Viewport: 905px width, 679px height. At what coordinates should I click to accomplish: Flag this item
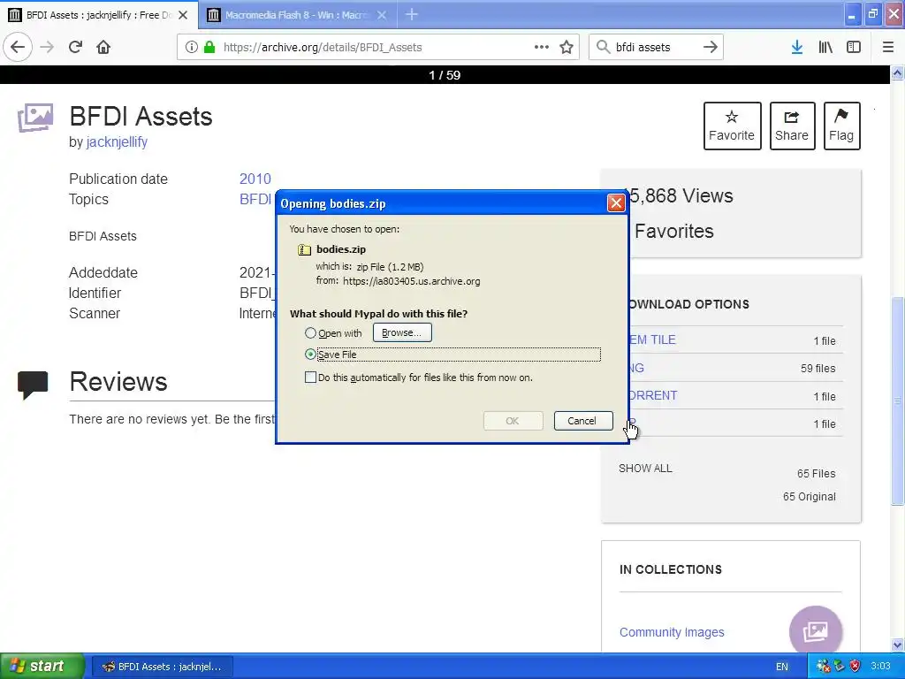click(x=841, y=126)
